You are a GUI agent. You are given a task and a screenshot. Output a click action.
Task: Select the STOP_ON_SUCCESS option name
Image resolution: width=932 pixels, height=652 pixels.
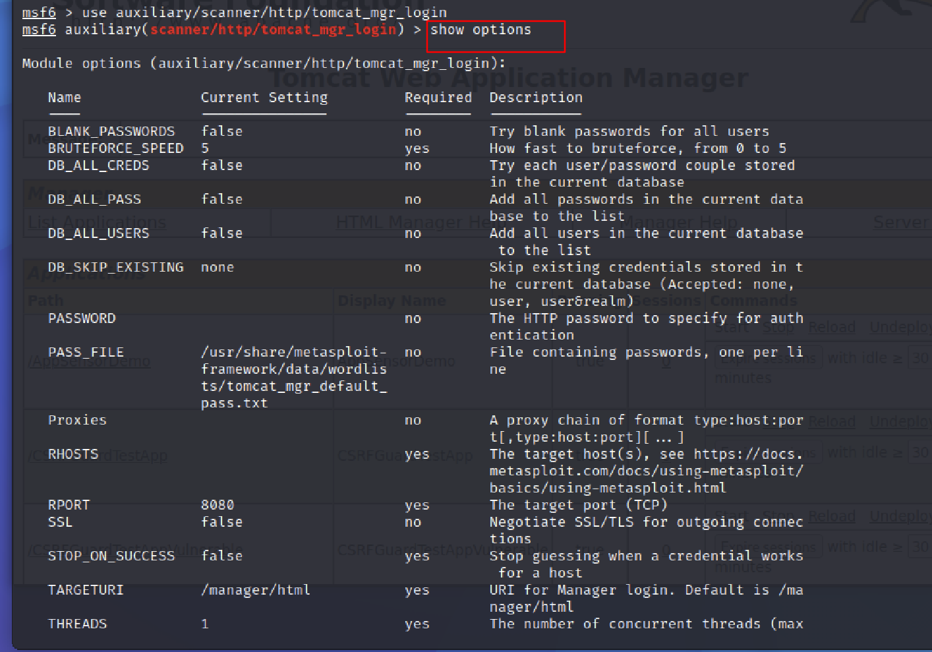[x=111, y=556]
